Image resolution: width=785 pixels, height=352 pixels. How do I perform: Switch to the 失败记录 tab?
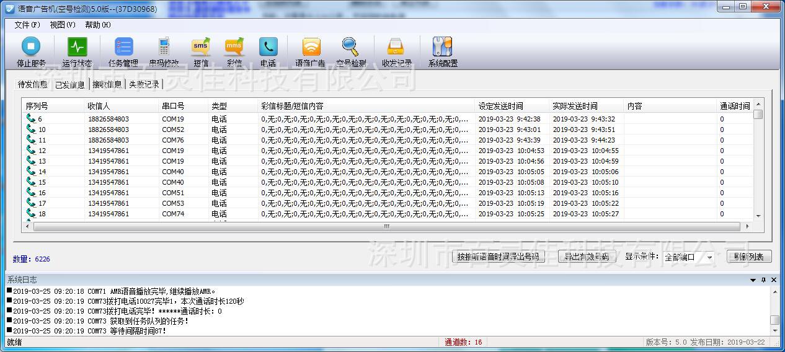[144, 84]
